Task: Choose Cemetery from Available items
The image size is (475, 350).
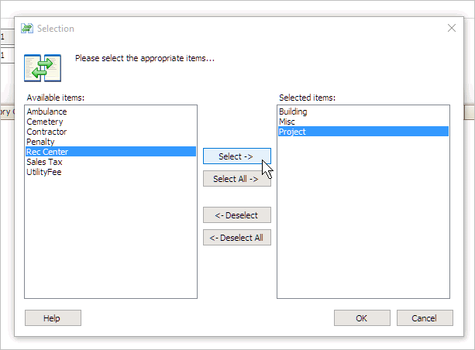Action: tap(45, 122)
